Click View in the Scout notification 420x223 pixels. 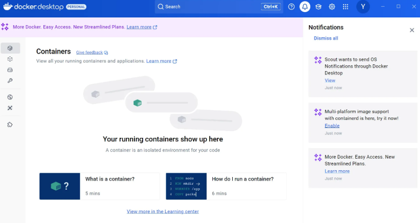coord(330,80)
